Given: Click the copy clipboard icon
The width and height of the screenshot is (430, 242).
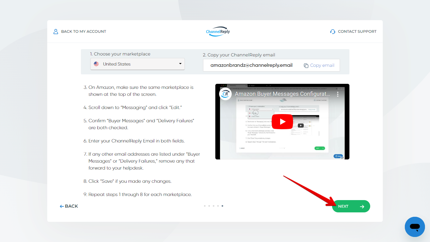Looking at the screenshot, I should coord(306,66).
